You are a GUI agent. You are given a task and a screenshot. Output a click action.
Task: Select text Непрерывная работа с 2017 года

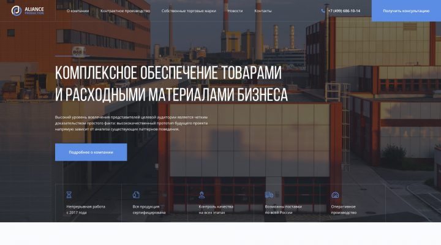tap(86, 209)
